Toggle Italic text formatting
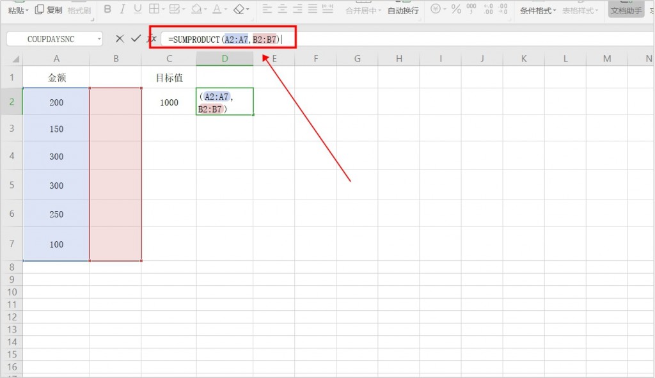The image size is (655, 378). tap(122, 10)
